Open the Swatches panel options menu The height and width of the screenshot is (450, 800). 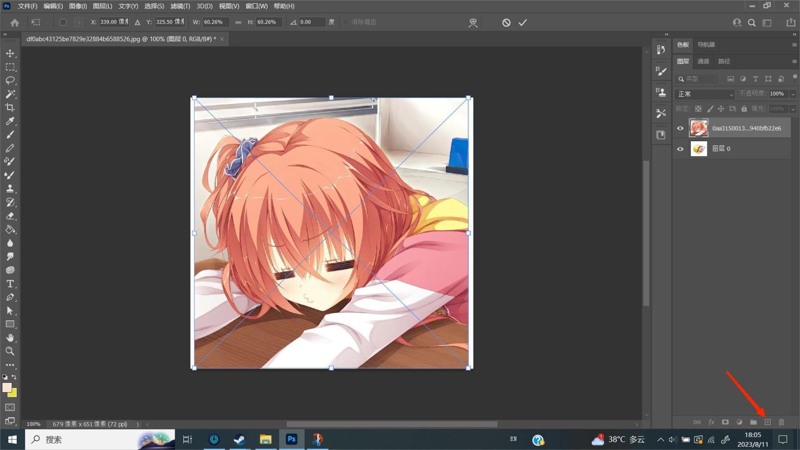click(794, 45)
